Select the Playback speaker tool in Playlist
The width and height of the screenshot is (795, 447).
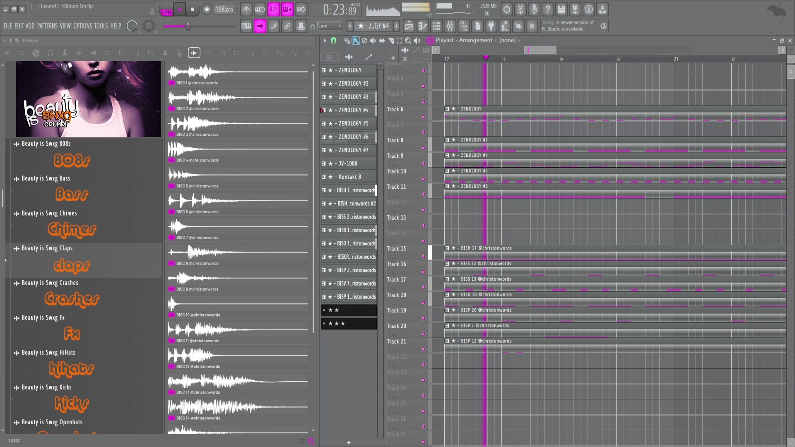tap(417, 41)
